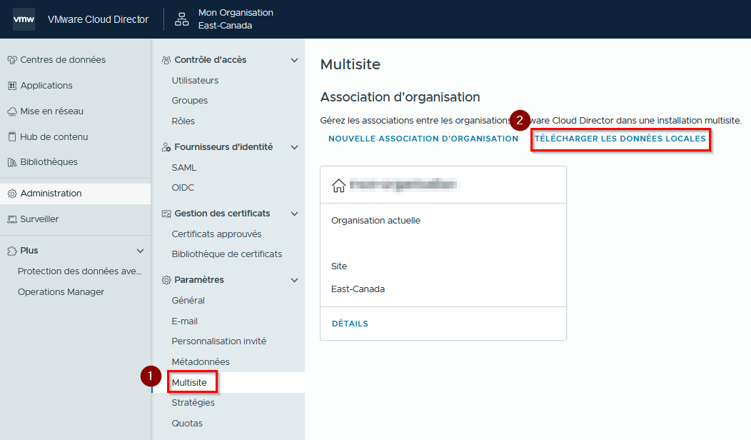Open Rôles page
The height and width of the screenshot is (440, 751).
pyautogui.click(x=183, y=121)
